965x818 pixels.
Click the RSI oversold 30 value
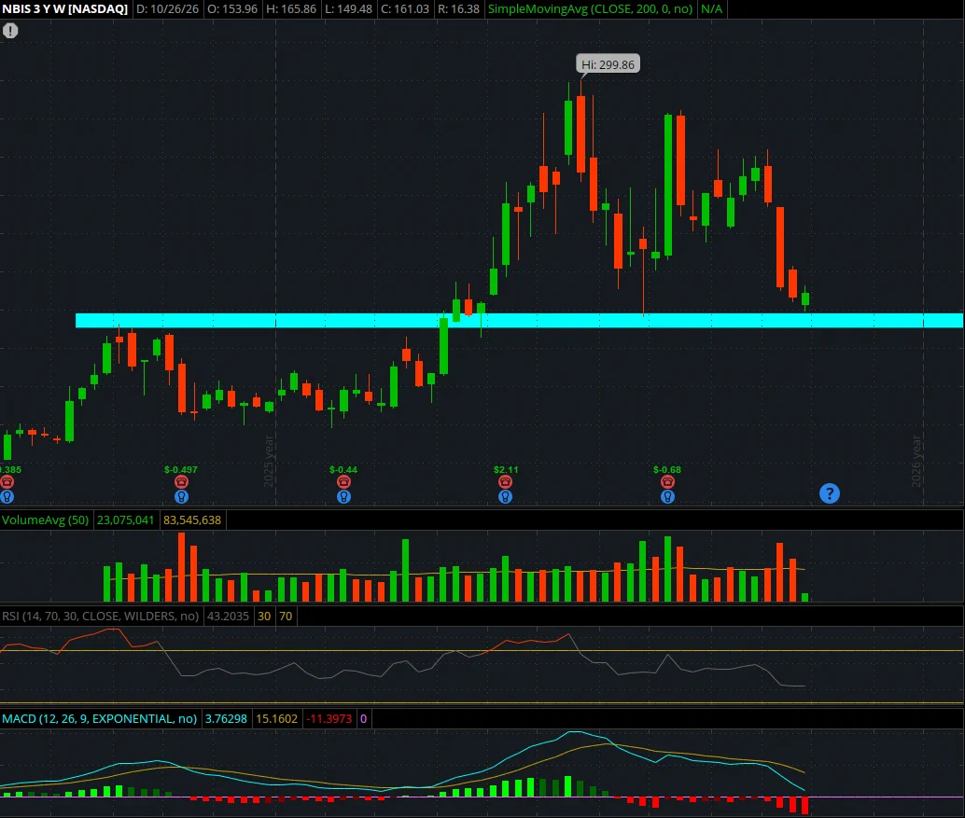[x=264, y=617]
